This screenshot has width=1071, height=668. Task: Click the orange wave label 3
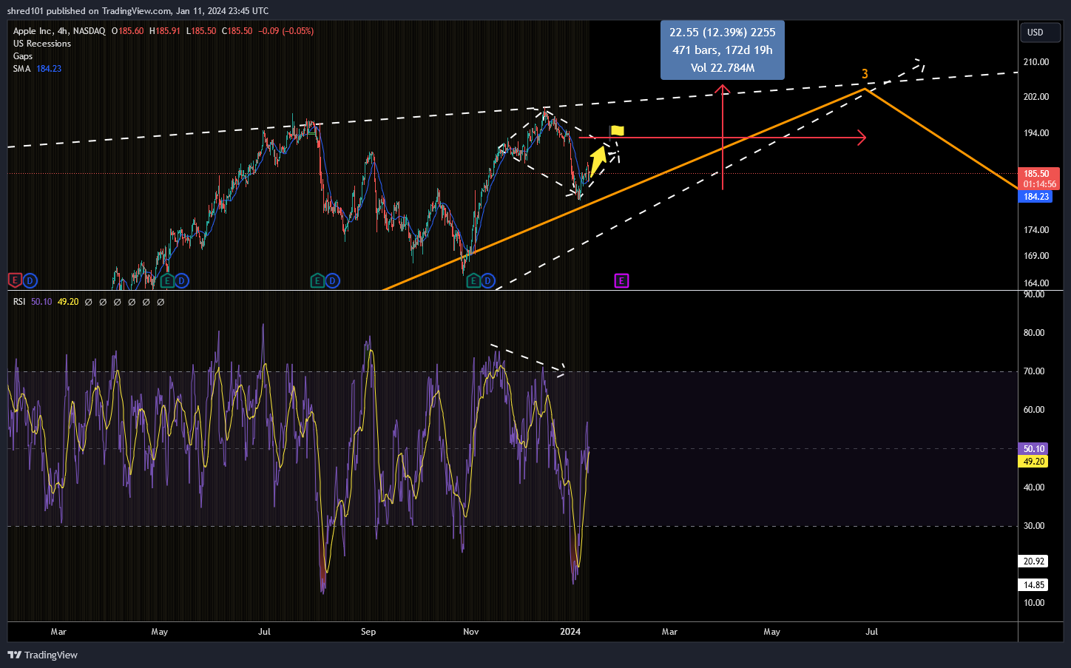pyautogui.click(x=865, y=74)
